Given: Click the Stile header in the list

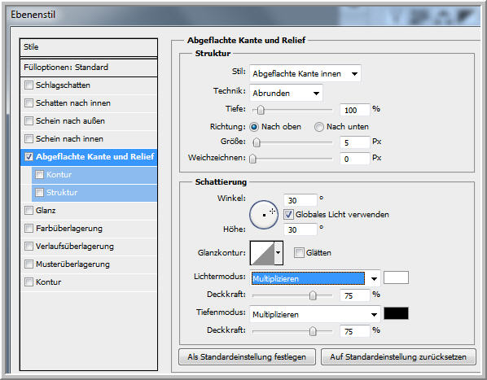Looking at the screenshot, I should tap(89, 47).
